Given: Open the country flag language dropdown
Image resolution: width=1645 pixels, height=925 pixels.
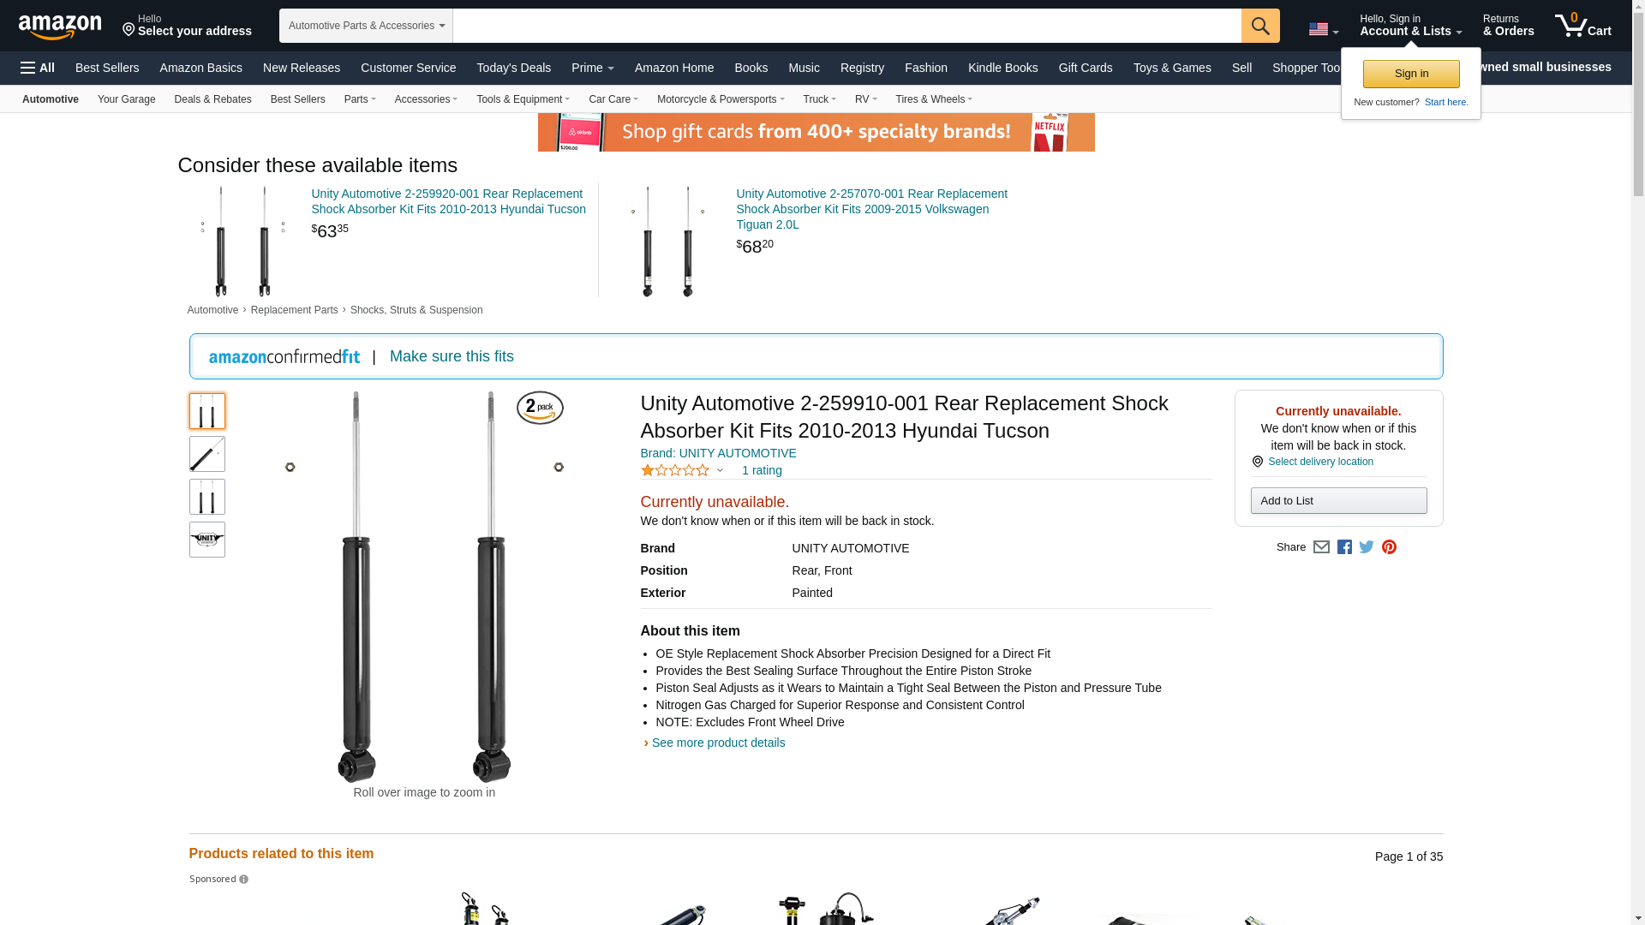Looking at the screenshot, I should pyautogui.click(x=1324, y=29).
